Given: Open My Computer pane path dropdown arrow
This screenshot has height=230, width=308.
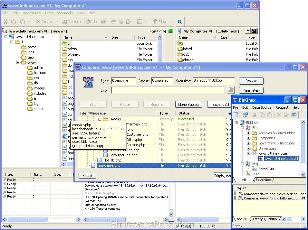Looking at the screenshot, I should pos(248,31).
